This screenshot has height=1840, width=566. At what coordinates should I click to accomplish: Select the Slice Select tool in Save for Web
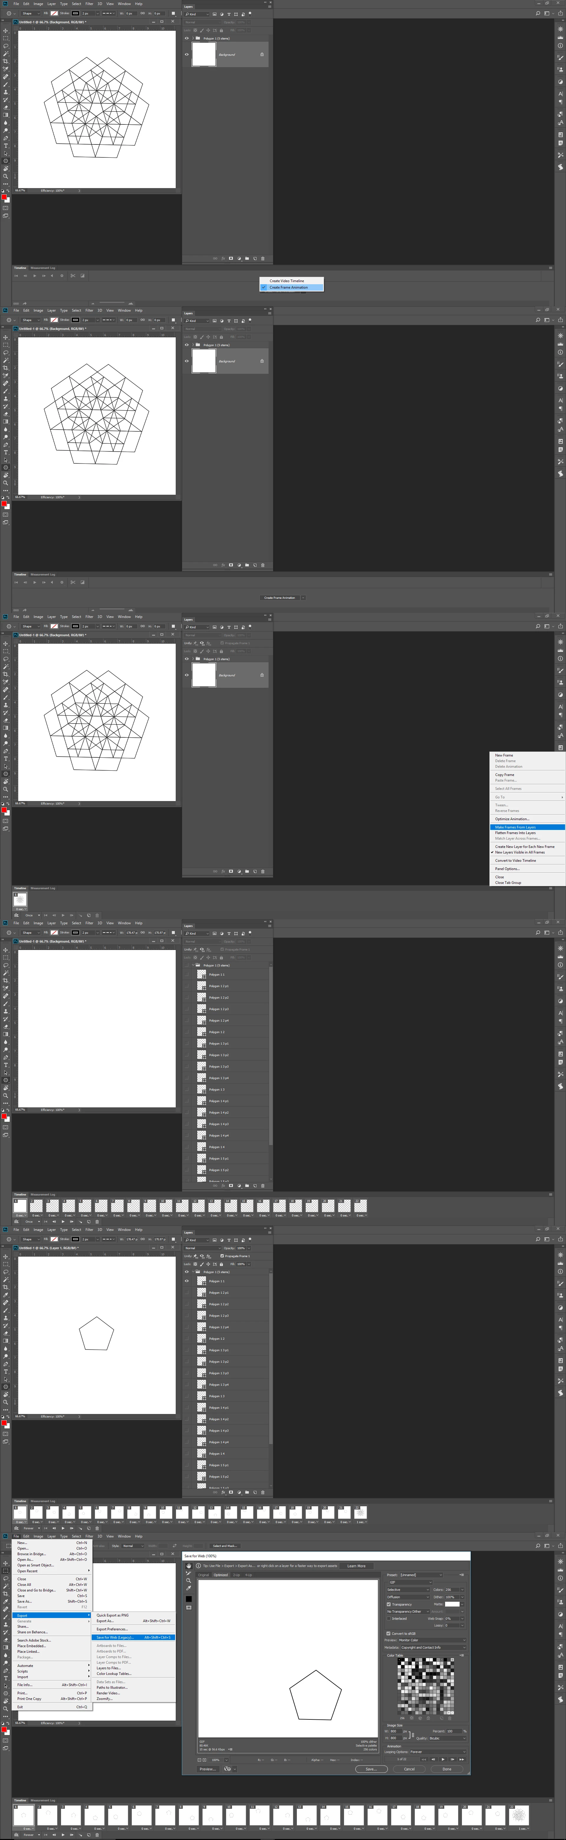pyautogui.click(x=189, y=1573)
